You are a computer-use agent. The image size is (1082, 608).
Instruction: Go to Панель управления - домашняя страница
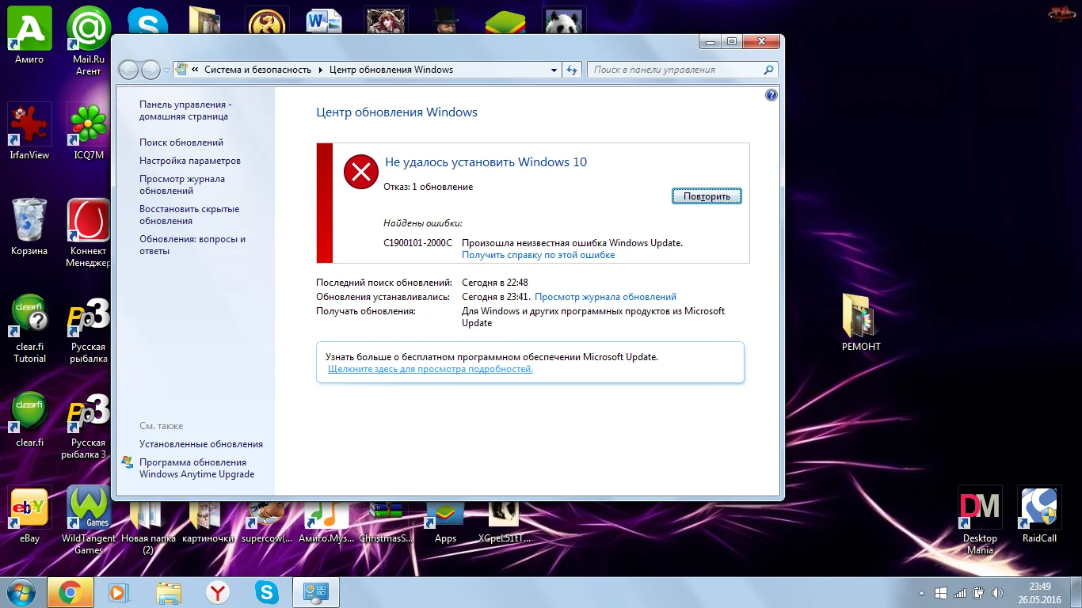(x=185, y=110)
